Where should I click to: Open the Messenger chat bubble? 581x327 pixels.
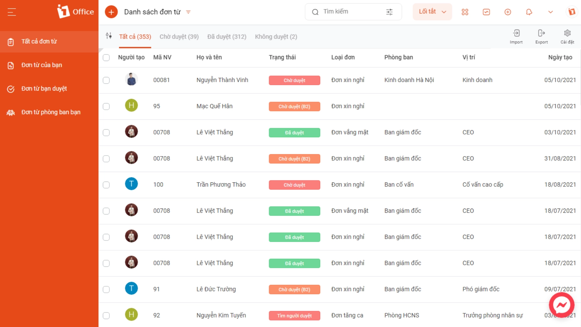pyautogui.click(x=561, y=305)
